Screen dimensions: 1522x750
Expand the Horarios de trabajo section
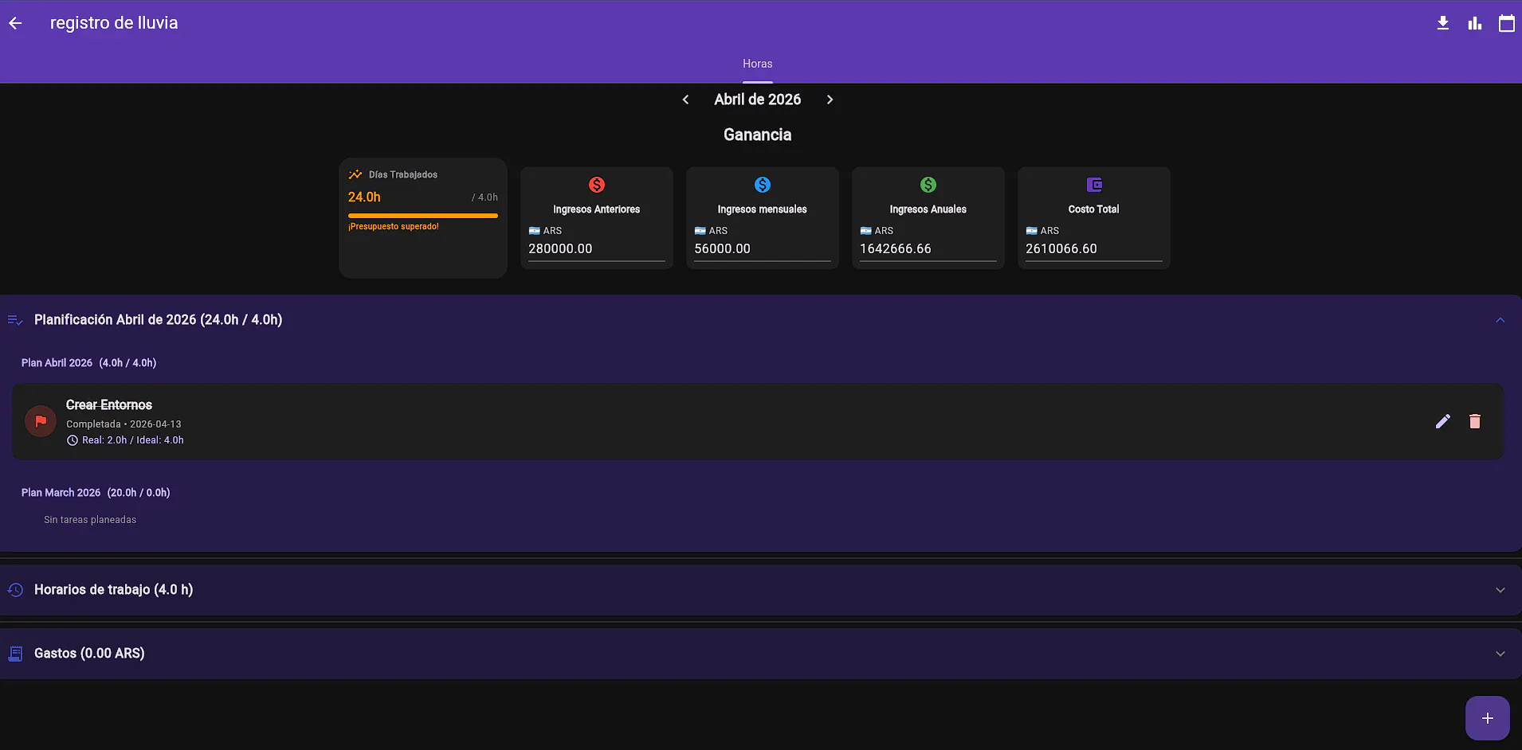click(x=1500, y=590)
